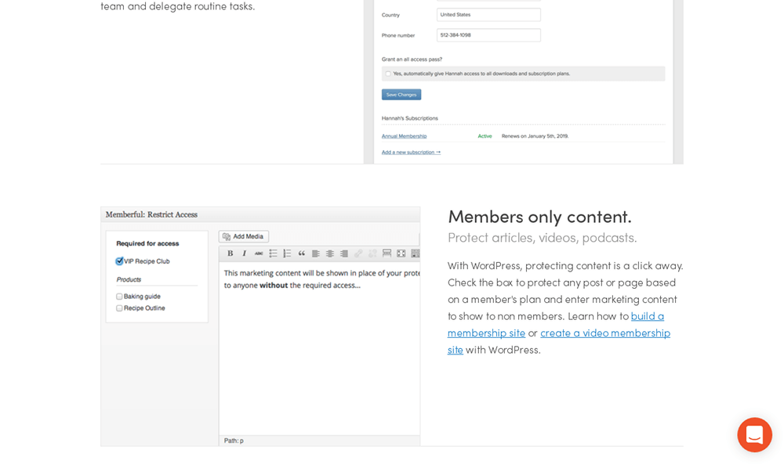Viewport: 784px width, 464px height.
Task: Center-align text using the toolbar icon
Action: tap(330, 254)
